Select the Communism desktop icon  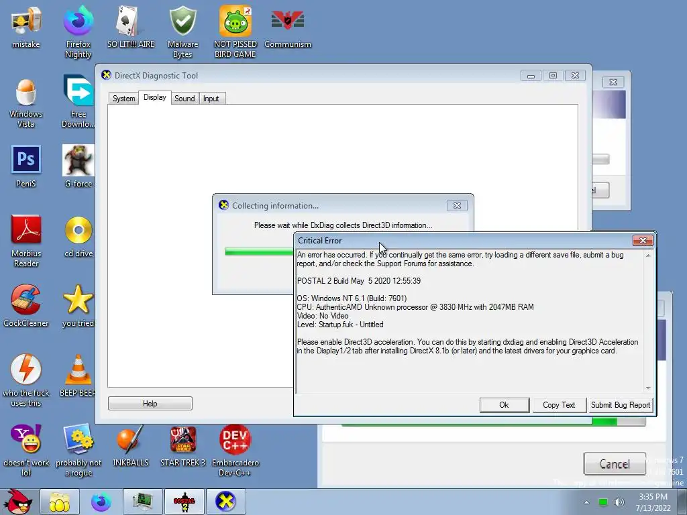click(x=287, y=27)
